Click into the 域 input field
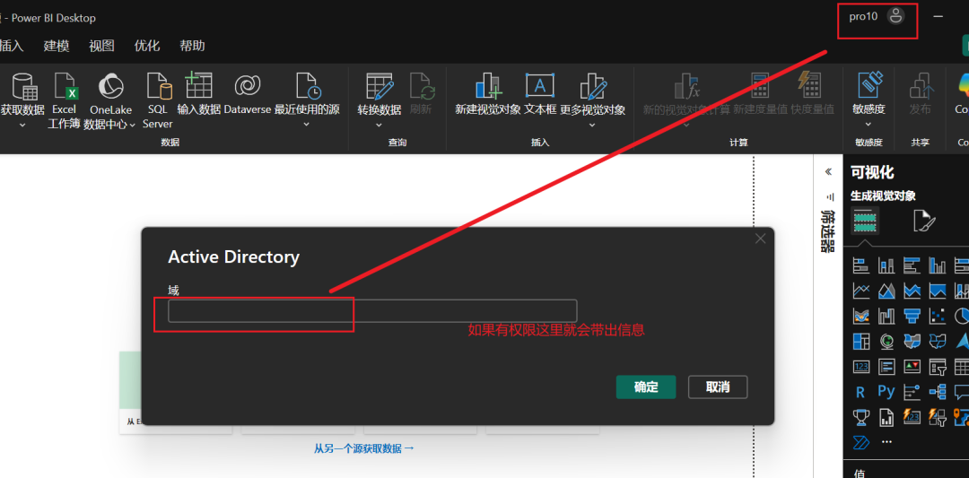 372,310
